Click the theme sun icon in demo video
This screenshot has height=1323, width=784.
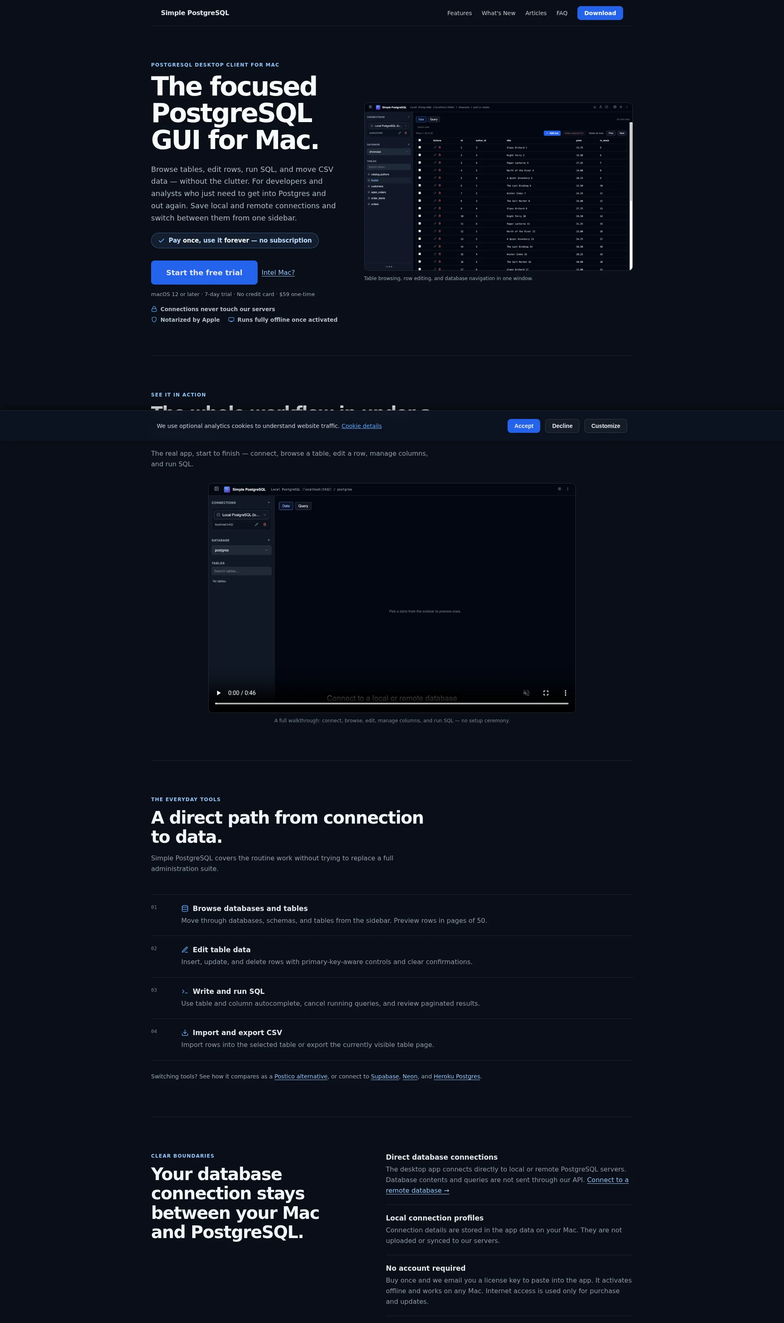tap(559, 489)
